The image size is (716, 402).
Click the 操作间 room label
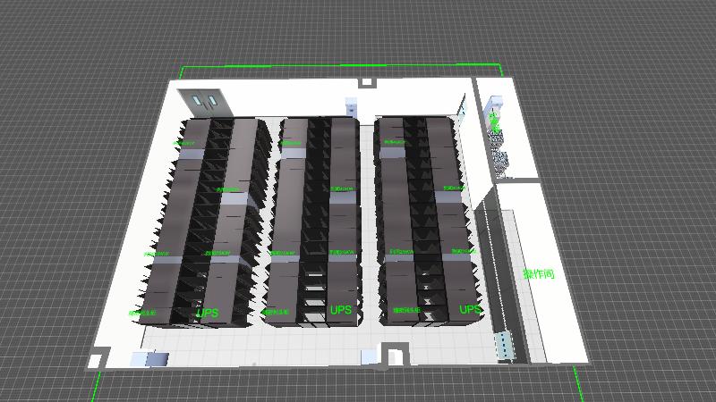click(x=539, y=273)
